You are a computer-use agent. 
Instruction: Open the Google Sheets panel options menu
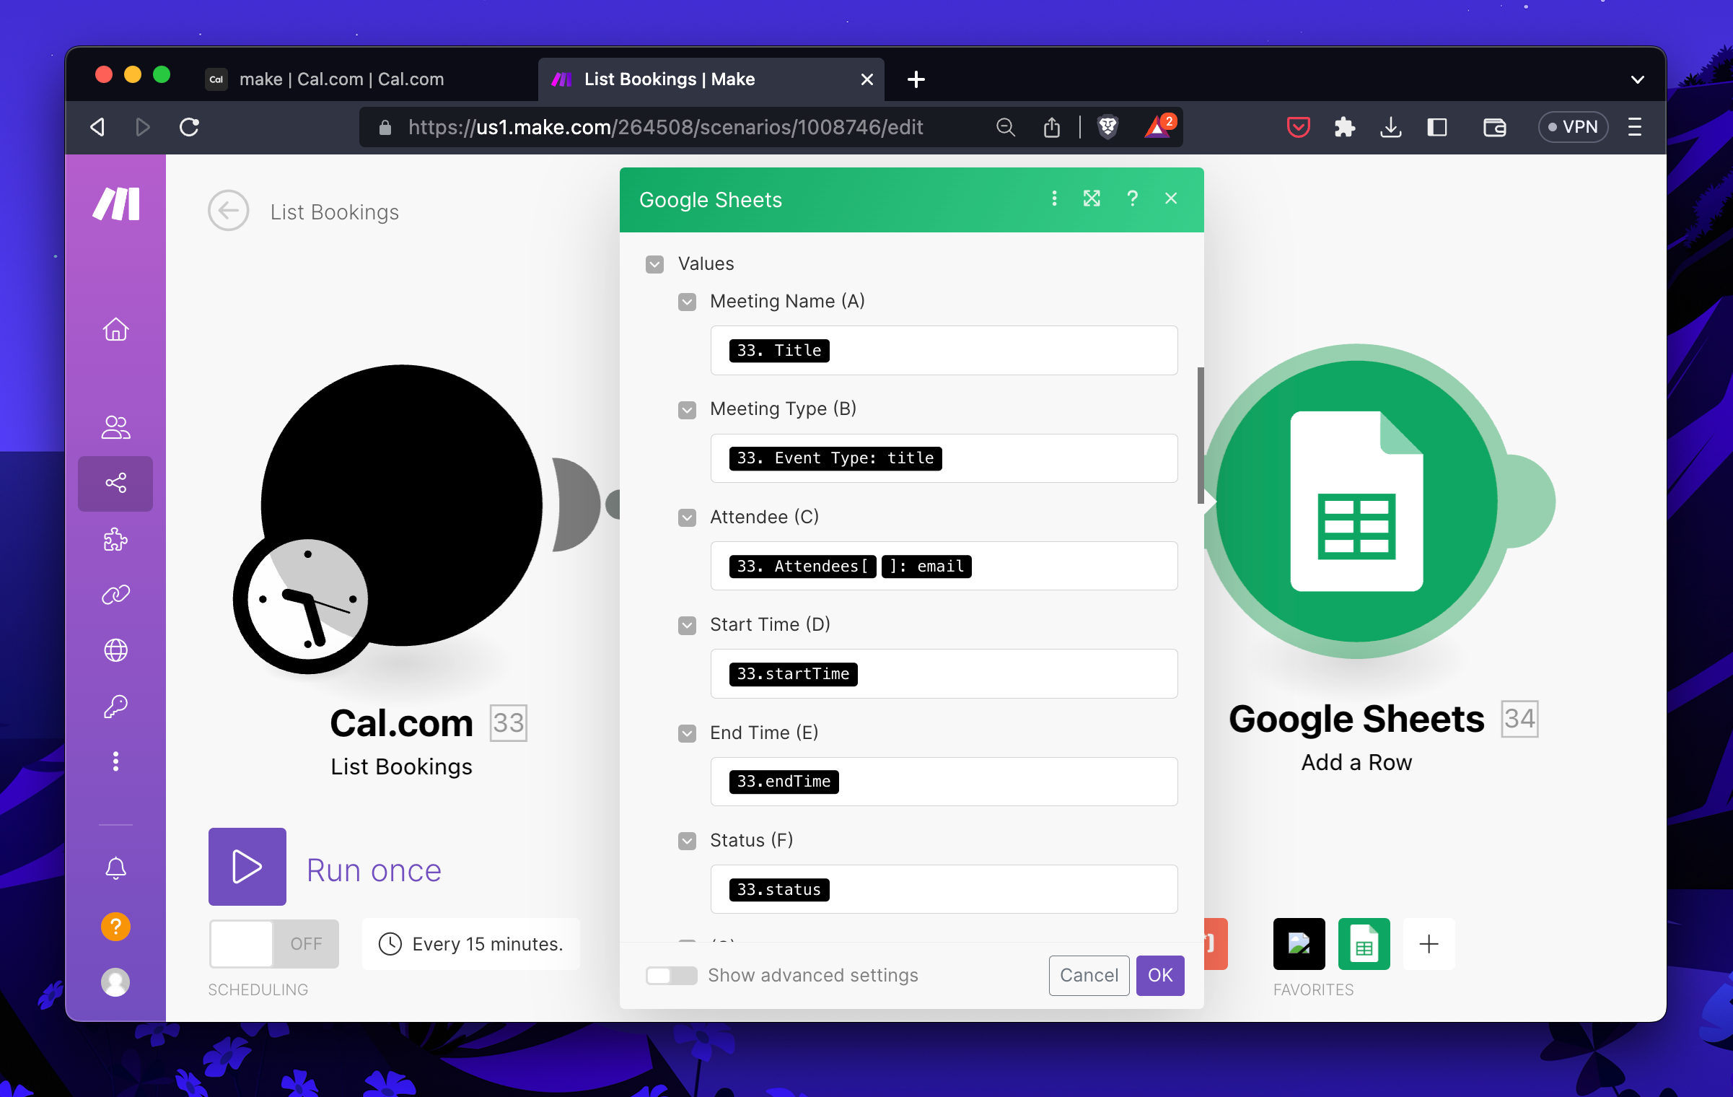(1054, 198)
